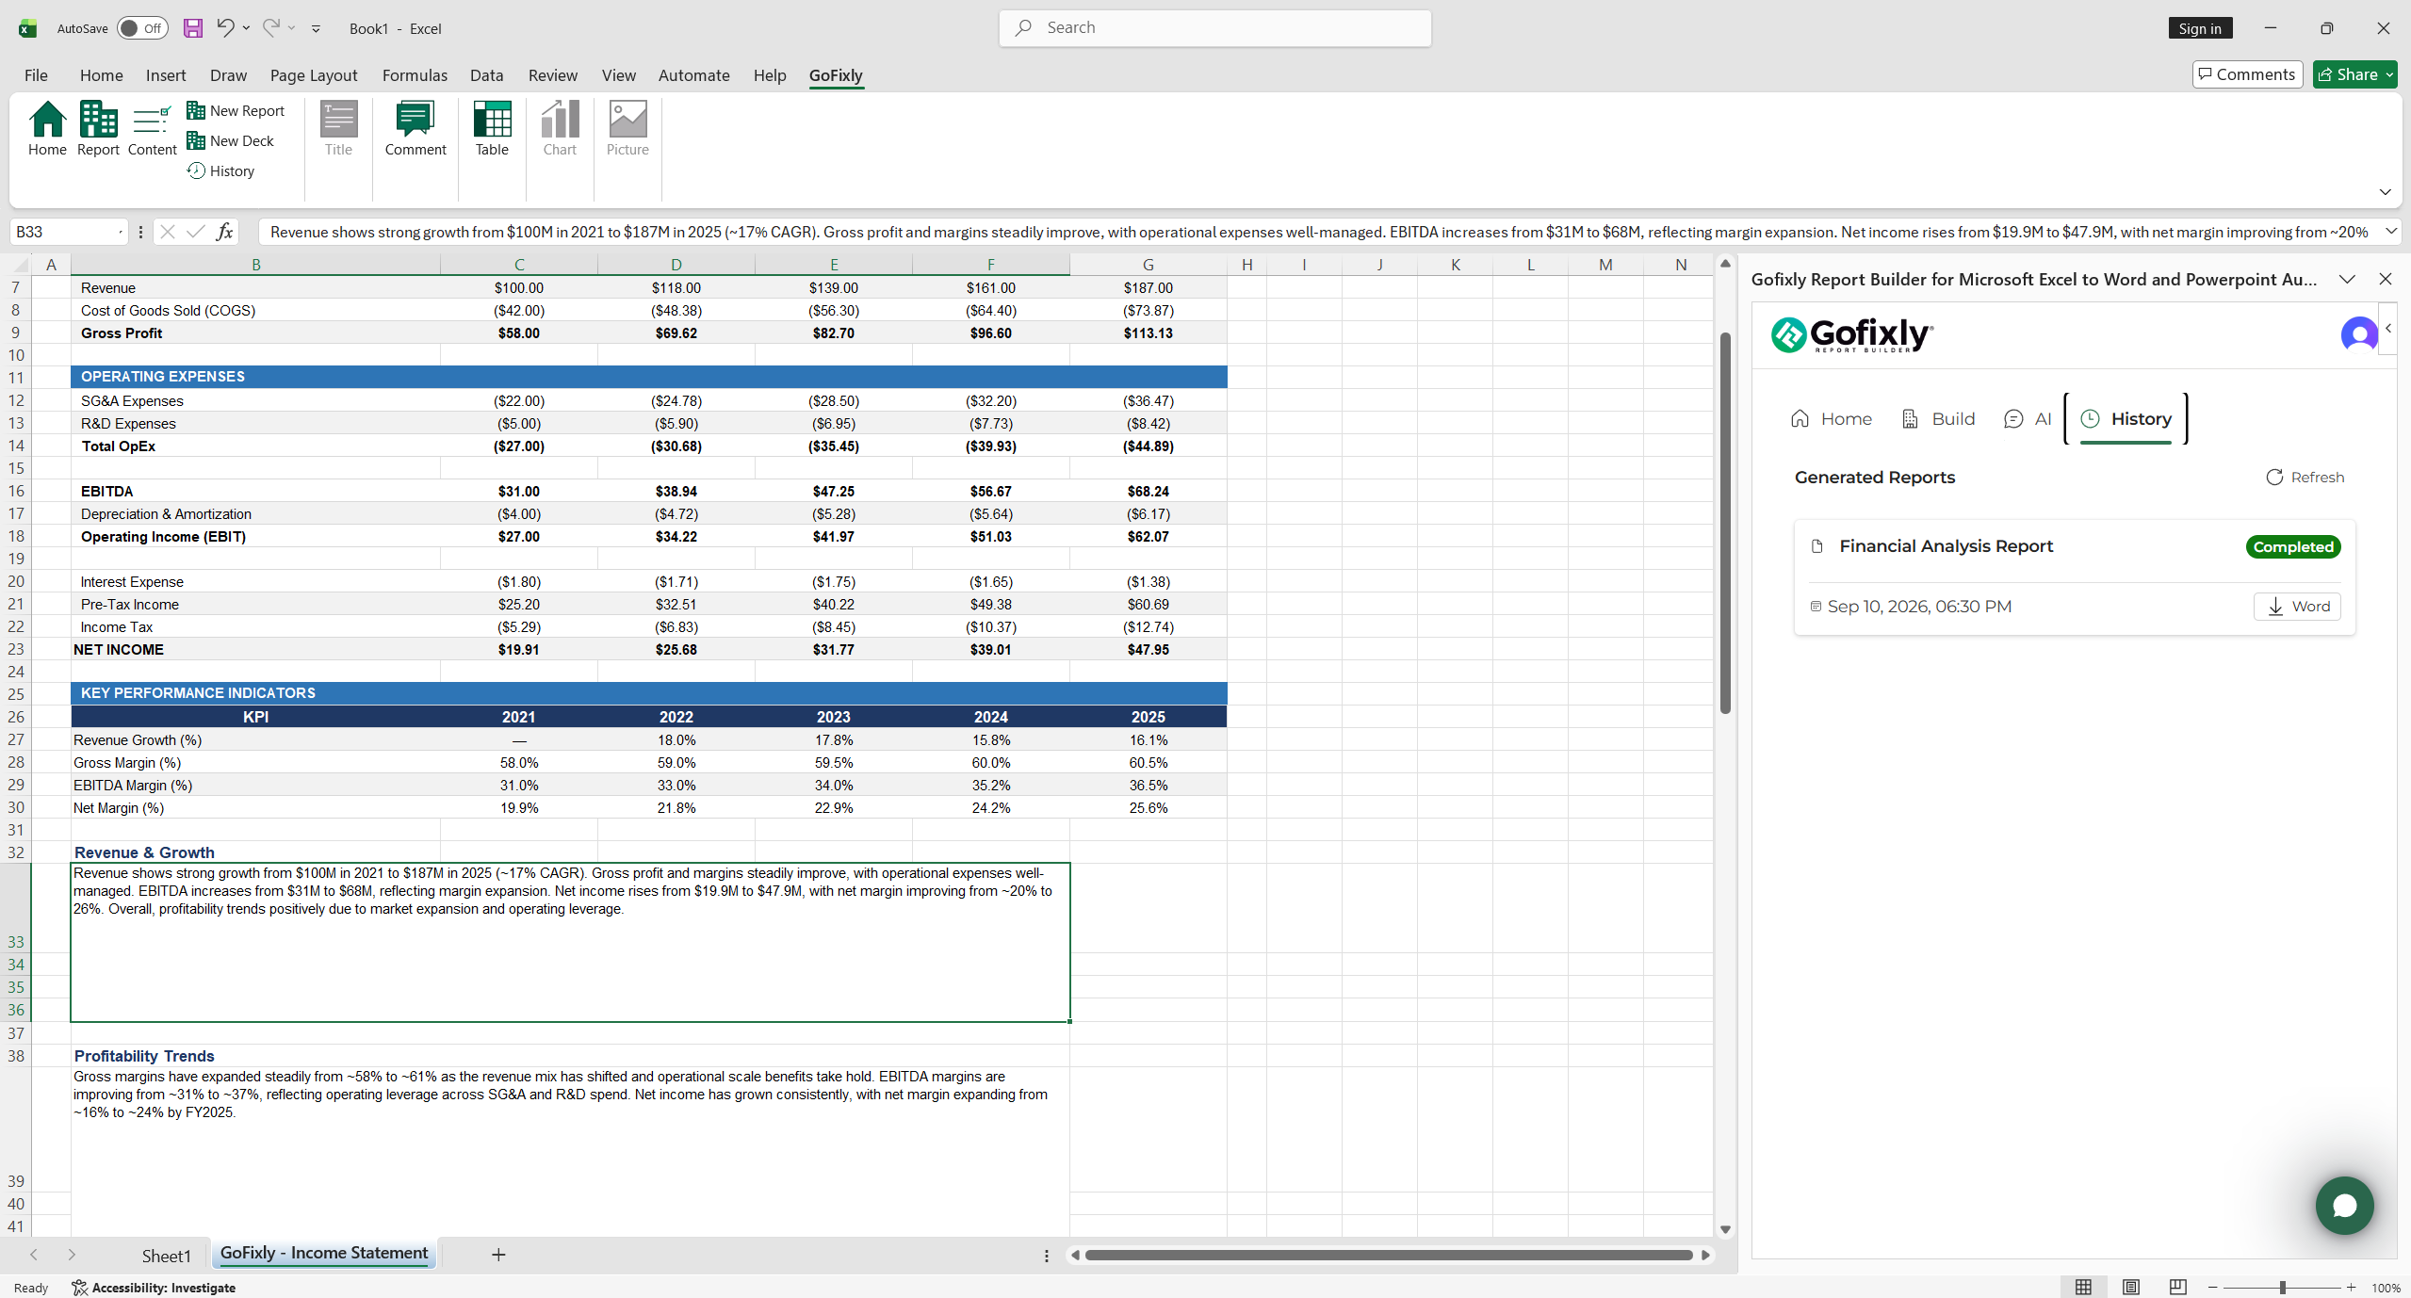Download the report as Word
Viewport: 2411px width, 1298px height.
tap(2297, 606)
